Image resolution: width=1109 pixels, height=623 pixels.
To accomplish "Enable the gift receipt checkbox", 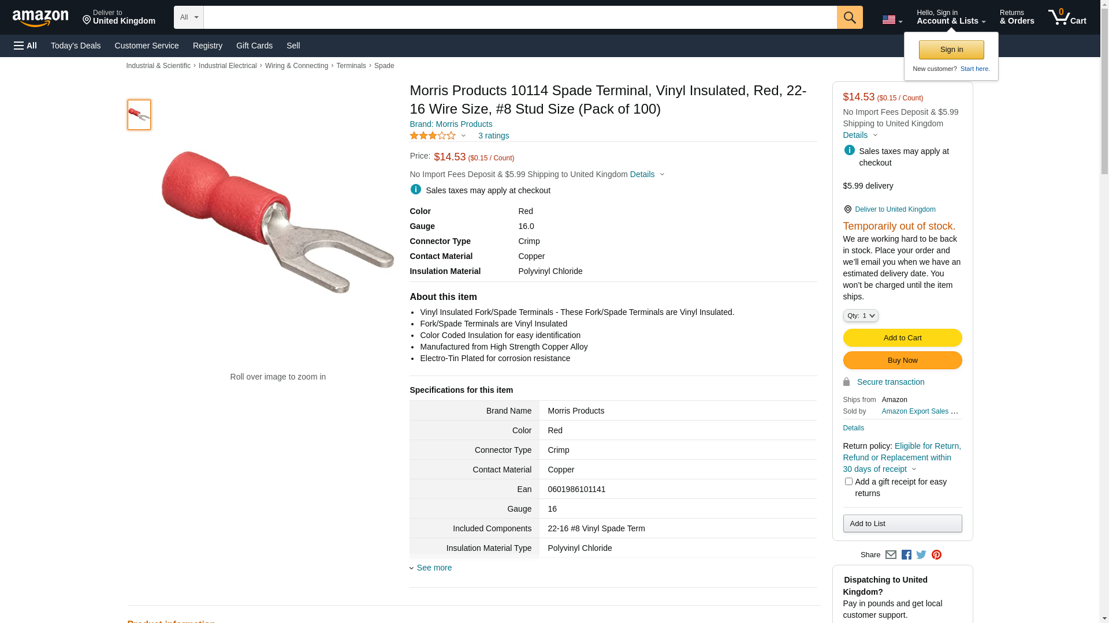I will [x=849, y=482].
